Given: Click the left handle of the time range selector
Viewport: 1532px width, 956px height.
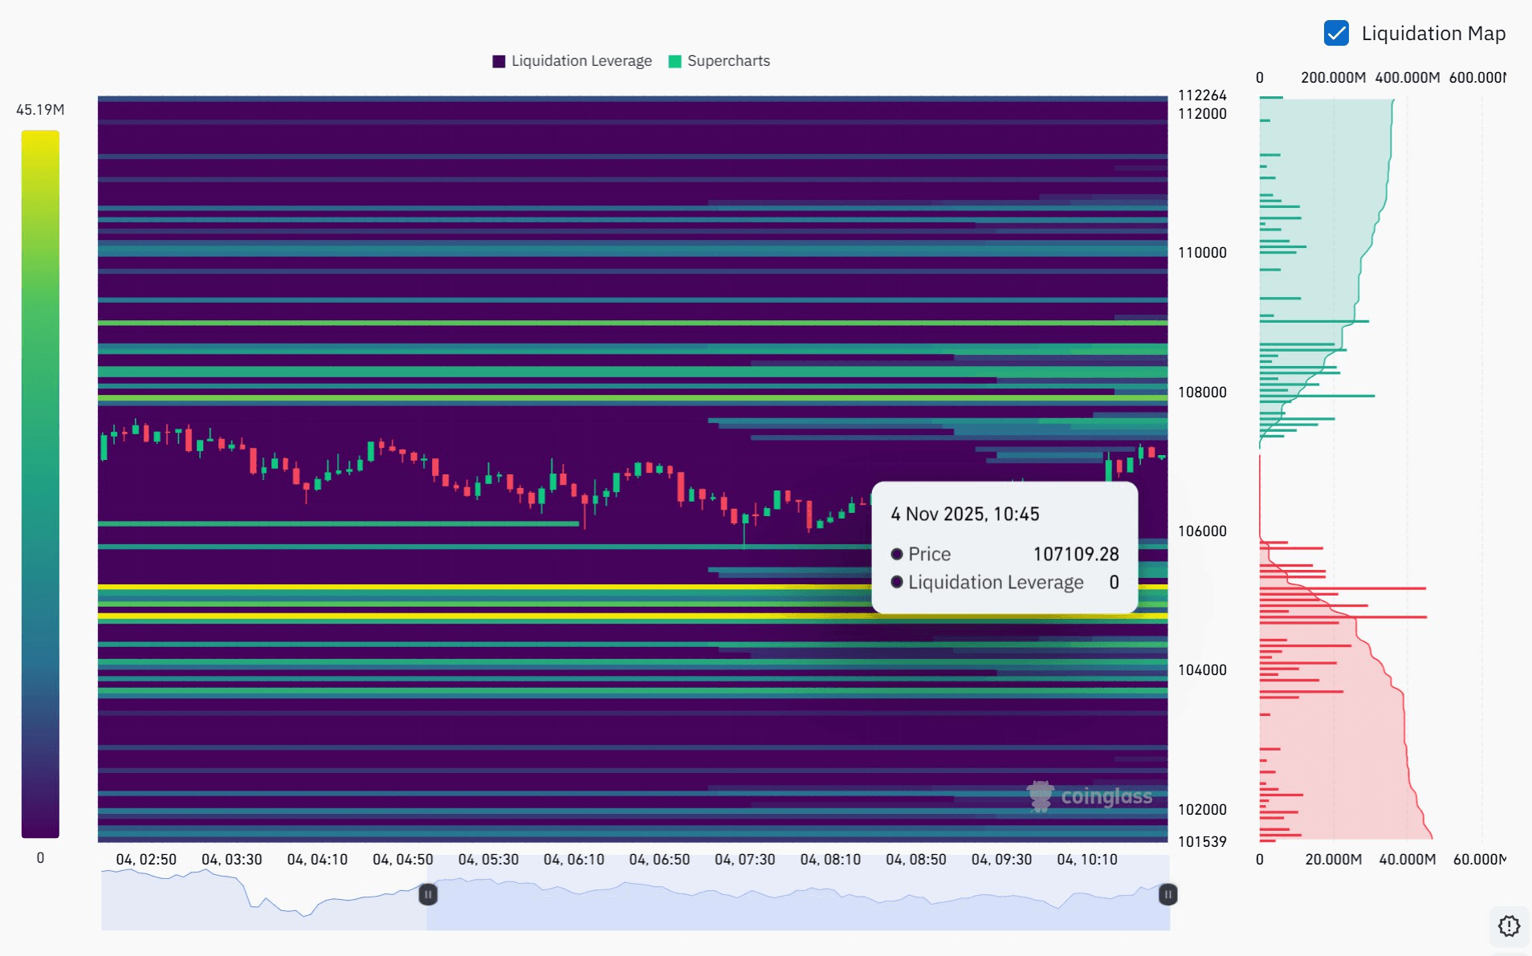Looking at the screenshot, I should point(428,894).
